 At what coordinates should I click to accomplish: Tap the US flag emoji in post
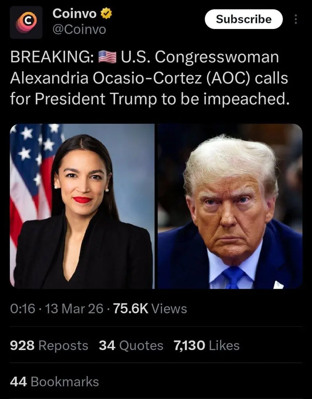point(107,57)
